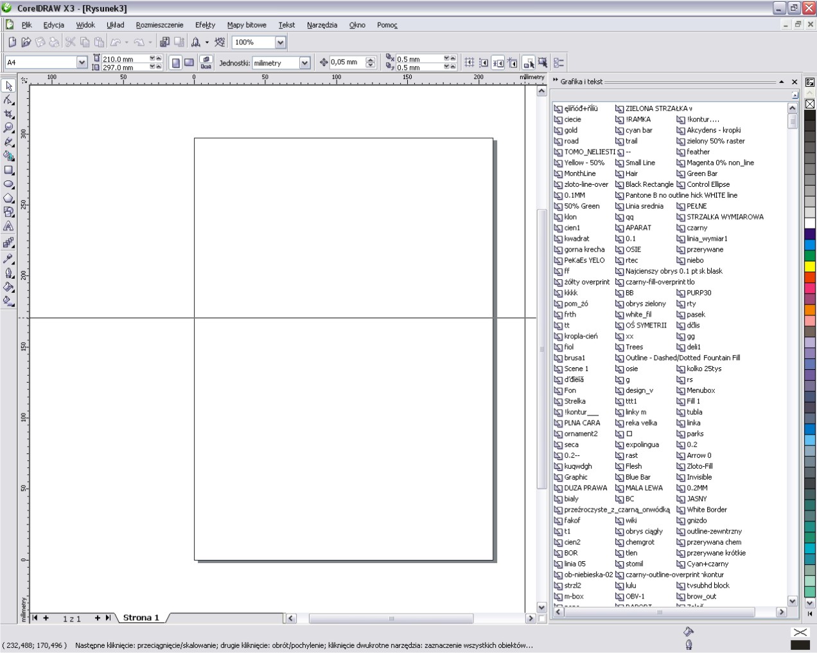Pick the yellow swatch in palette

tap(810, 266)
